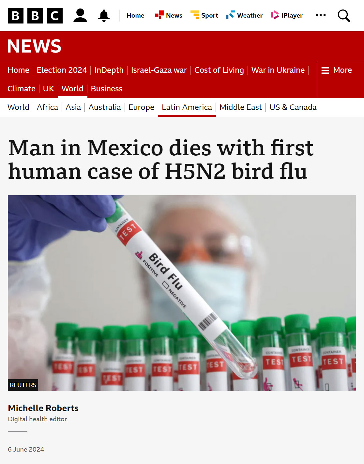The image size is (364, 464).
Task: Go to BBC Sport link
Action: 204,15
